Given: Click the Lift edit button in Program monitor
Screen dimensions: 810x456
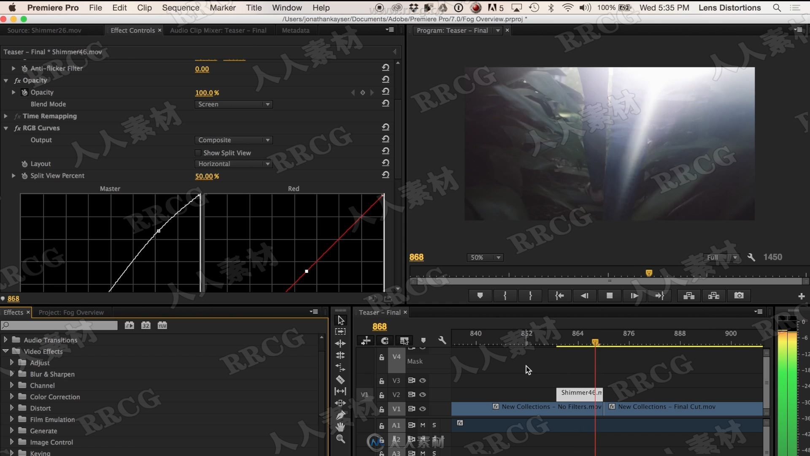Looking at the screenshot, I should pos(688,295).
